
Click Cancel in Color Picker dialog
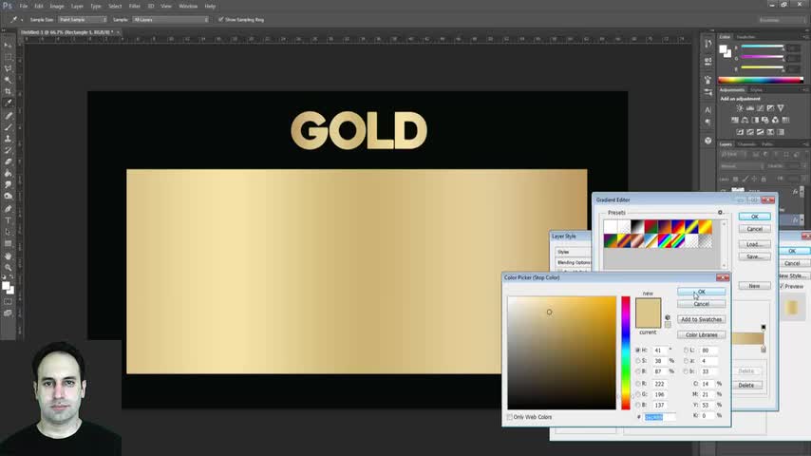coord(702,304)
